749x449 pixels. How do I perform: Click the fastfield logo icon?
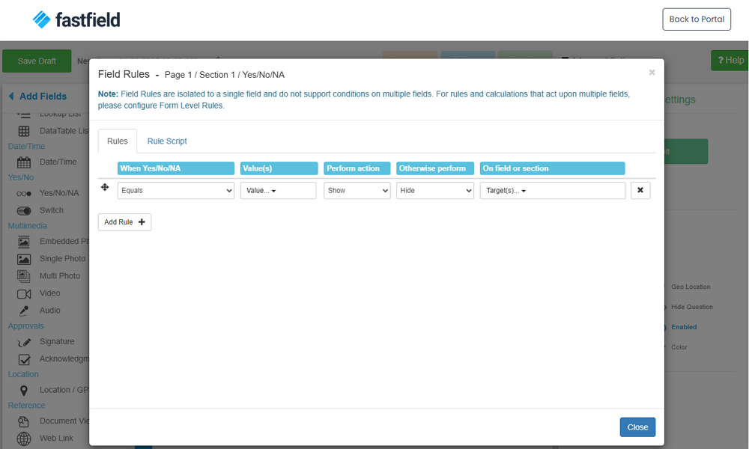pos(41,19)
